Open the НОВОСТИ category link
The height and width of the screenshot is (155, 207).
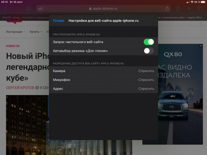coord(13,46)
